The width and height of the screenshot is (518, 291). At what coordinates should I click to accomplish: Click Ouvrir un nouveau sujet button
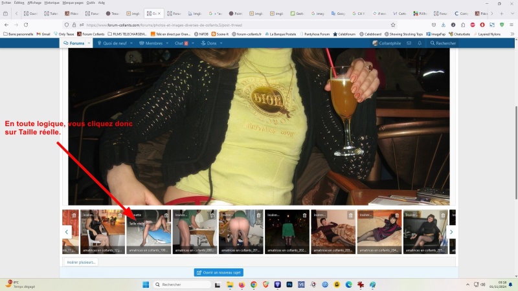click(x=219, y=272)
